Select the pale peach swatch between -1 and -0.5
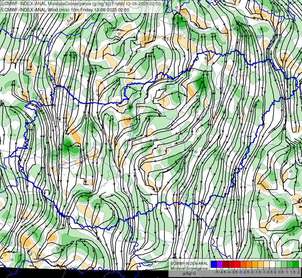302x278 pixels. [267, 264]
